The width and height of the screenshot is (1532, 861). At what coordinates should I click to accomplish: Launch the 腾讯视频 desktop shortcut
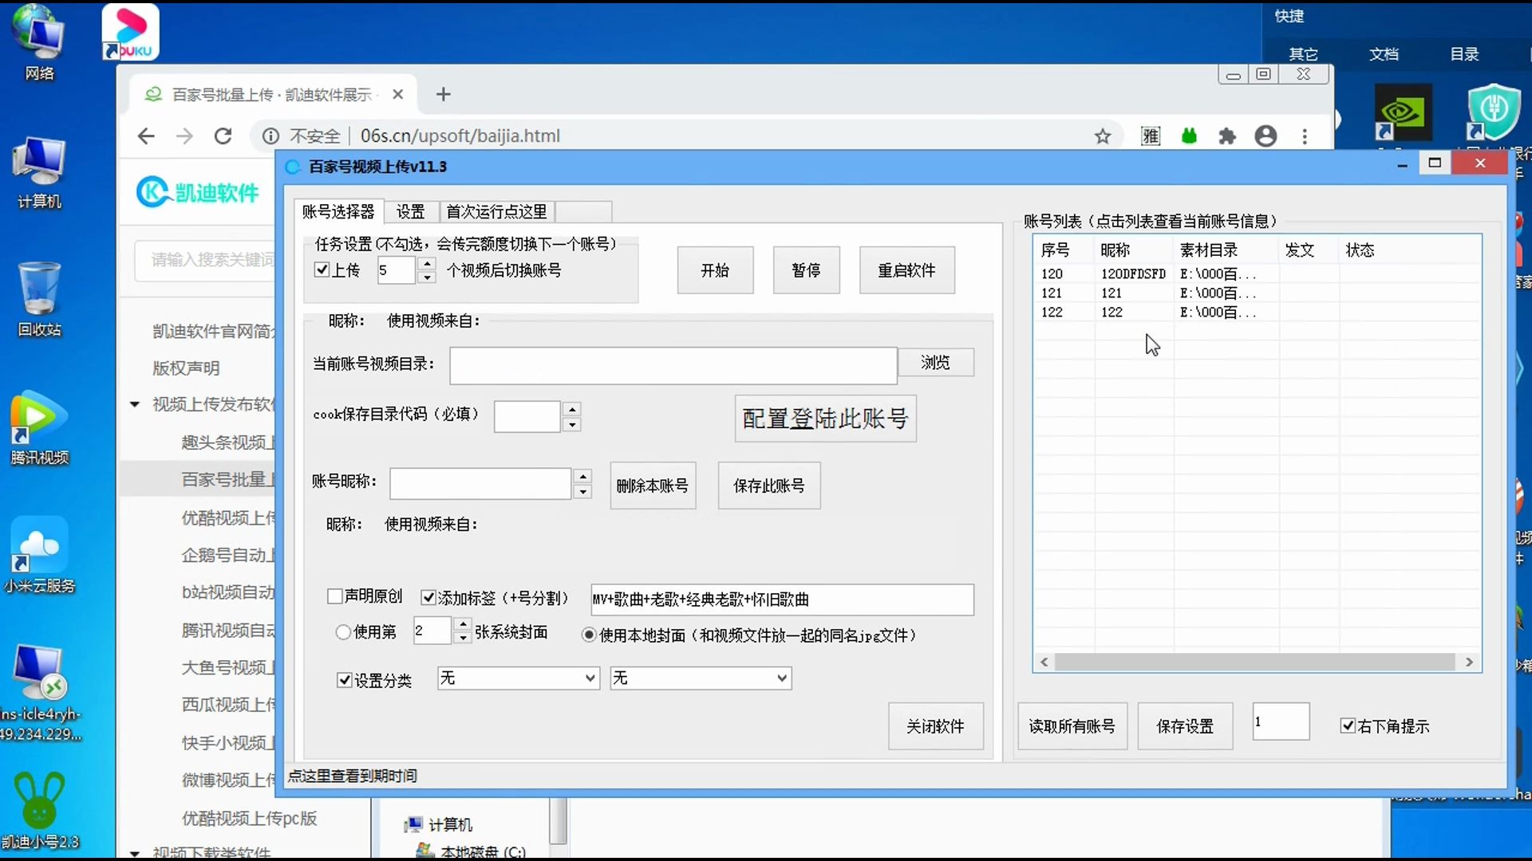(x=38, y=427)
